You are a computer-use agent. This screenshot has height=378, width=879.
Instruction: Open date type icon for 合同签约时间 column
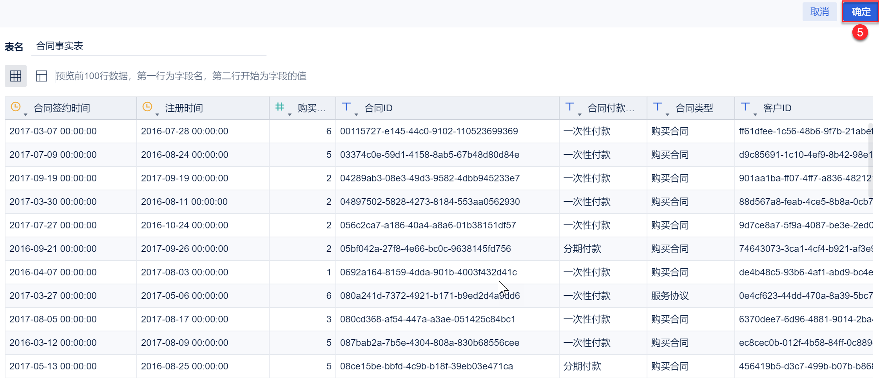(x=16, y=107)
